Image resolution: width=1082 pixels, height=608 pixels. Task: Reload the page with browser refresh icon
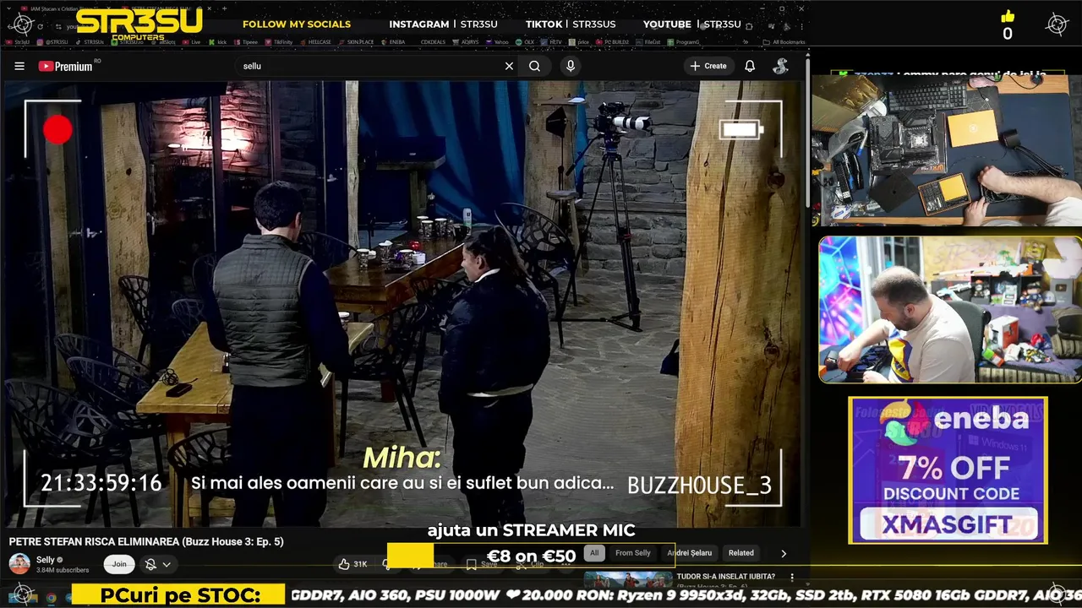pyautogui.click(x=40, y=27)
